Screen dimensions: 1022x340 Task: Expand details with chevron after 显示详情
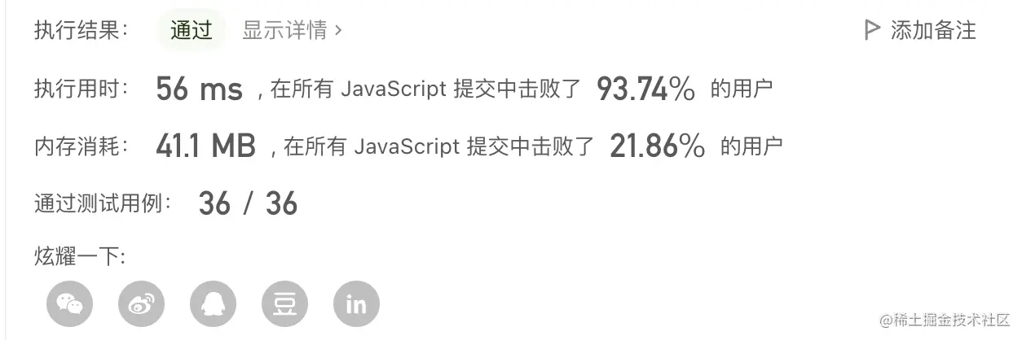point(338,31)
